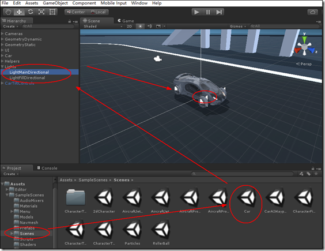
Task: Select LightFillDirectional in Hierarchy
Action: (27, 78)
